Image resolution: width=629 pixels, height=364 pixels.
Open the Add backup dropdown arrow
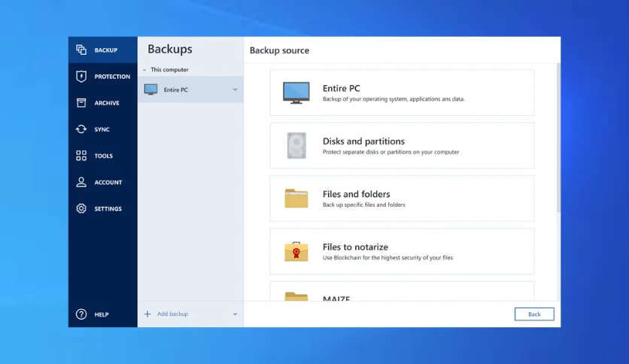pyautogui.click(x=235, y=314)
